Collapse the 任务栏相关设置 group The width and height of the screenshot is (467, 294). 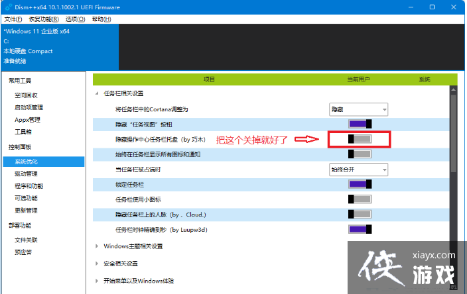pyautogui.click(x=97, y=93)
